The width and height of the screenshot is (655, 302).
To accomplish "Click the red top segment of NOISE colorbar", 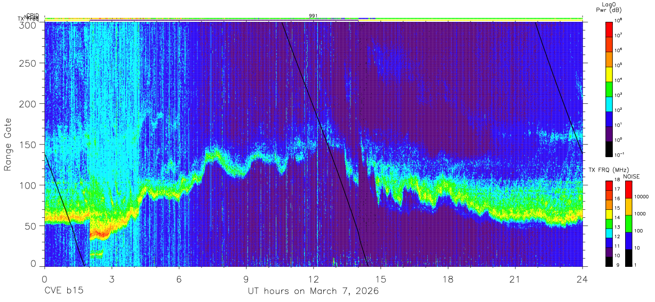I will point(628,189).
